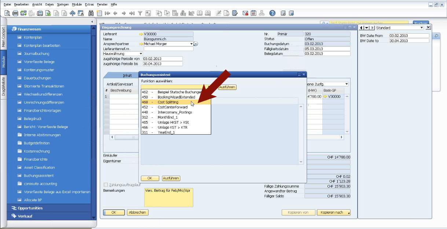Go to the previous record arrow
The height and width of the screenshot is (229, 447).
point(115,13)
